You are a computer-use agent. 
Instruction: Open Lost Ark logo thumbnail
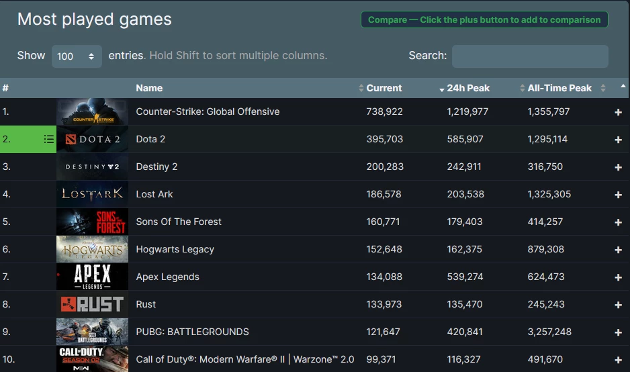(x=93, y=194)
